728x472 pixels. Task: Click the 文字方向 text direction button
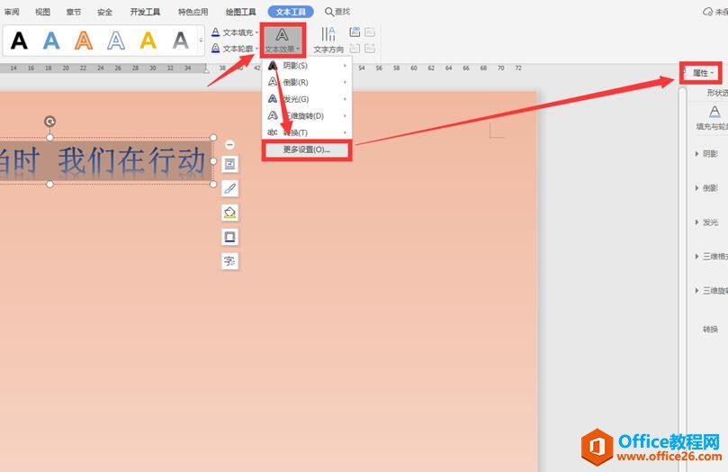328,40
